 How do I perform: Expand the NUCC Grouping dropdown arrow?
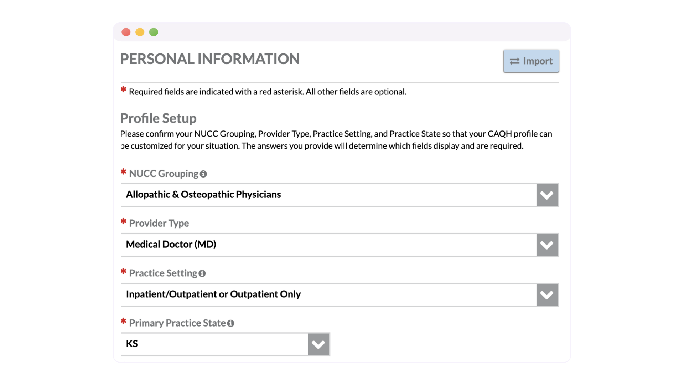[546, 195]
